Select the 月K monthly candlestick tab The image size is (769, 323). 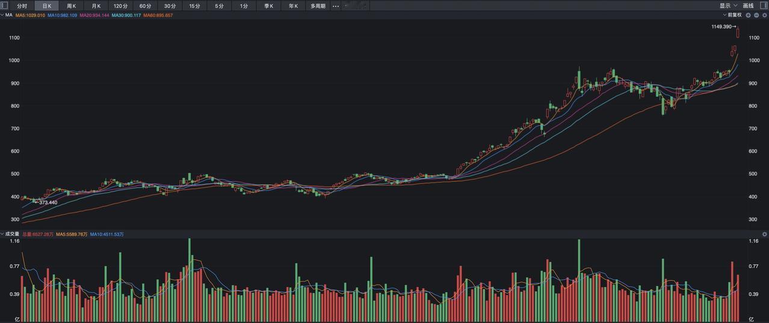pos(96,6)
